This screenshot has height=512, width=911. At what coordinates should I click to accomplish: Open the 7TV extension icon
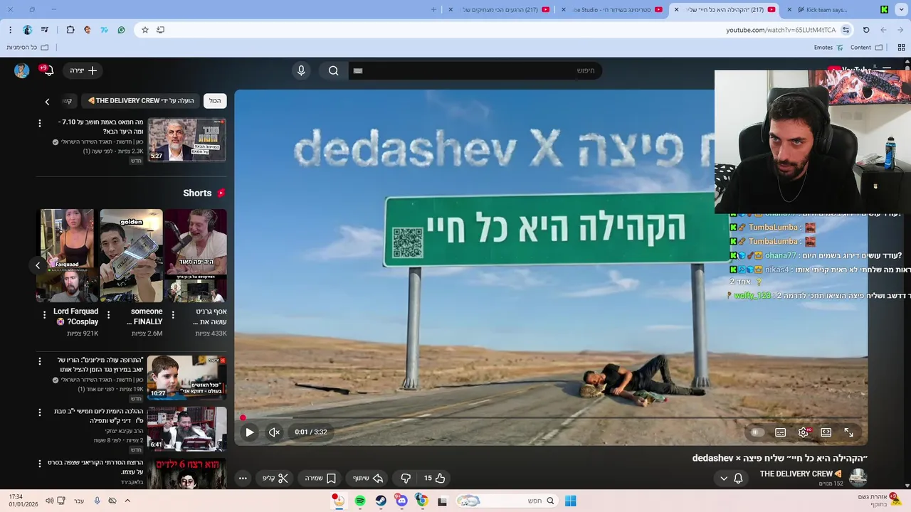[x=105, y=30]
